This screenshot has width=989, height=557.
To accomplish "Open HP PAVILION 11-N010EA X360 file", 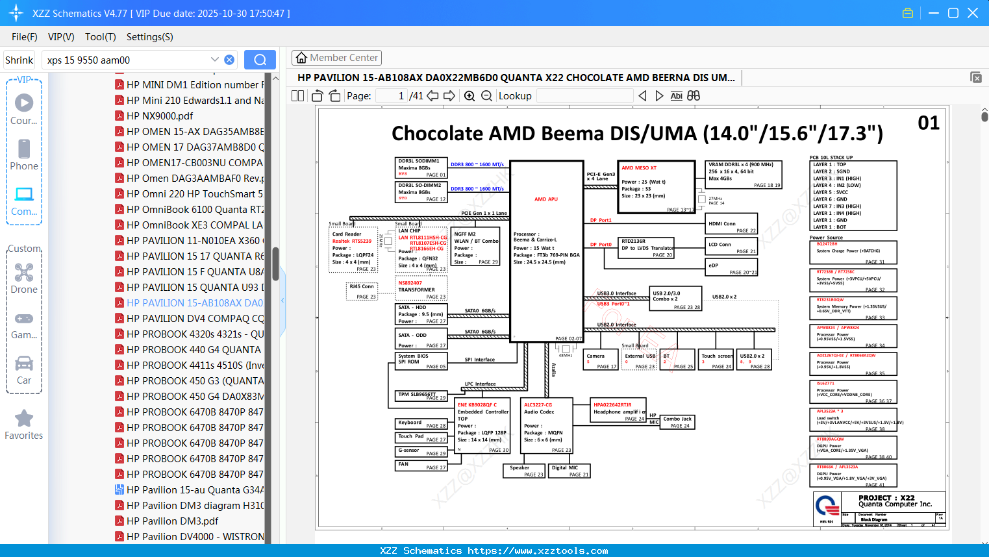I will [189, 240].
